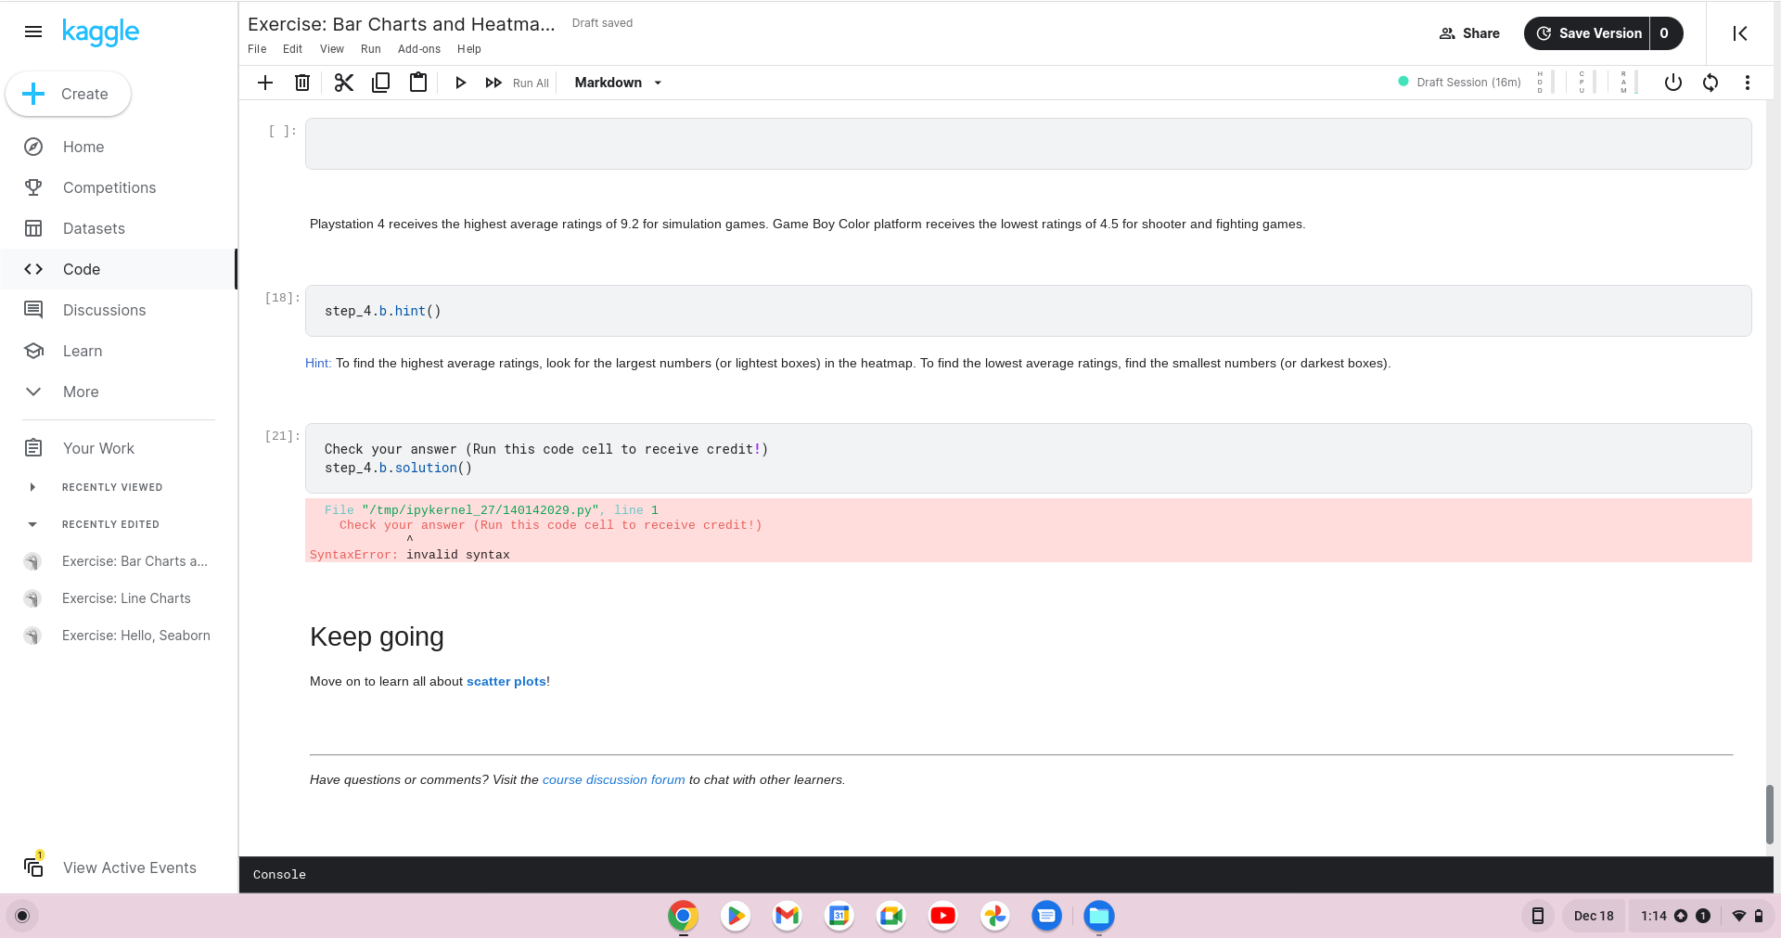The width and height of the screenshot is (1781, 938).
Task: Open the Help menu
Action: 469,49
